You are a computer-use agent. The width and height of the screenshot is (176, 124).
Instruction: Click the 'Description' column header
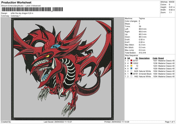[x=144, y=58]
